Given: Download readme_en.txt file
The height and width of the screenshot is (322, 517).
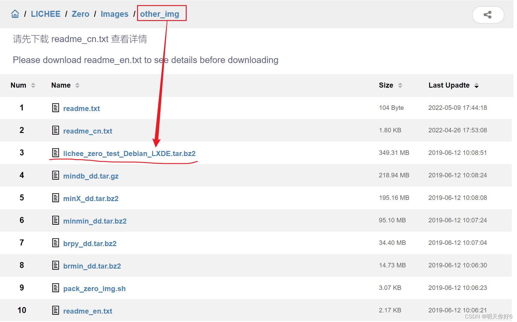Looking at the screenshot, I should point(88,311).
